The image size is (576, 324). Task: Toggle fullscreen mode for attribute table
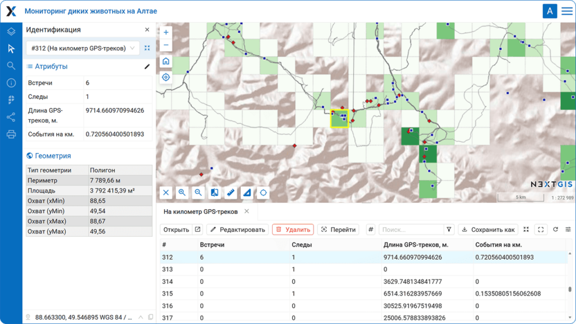click(541, 229)
